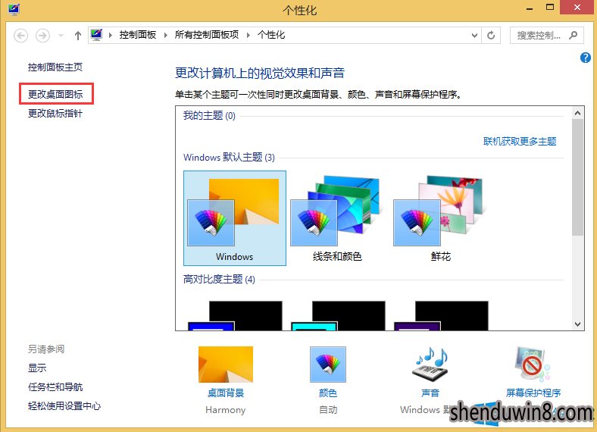Screen dimensions: 597x432
Task: Click 联机获取更多主题 link
Action: [520, 141]
